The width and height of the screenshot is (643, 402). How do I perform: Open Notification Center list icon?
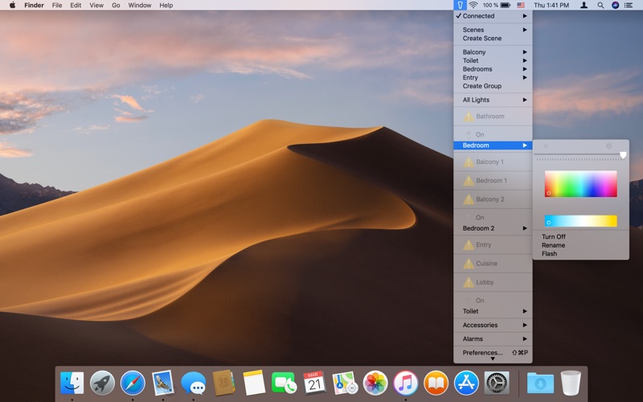tap(629, 6)
